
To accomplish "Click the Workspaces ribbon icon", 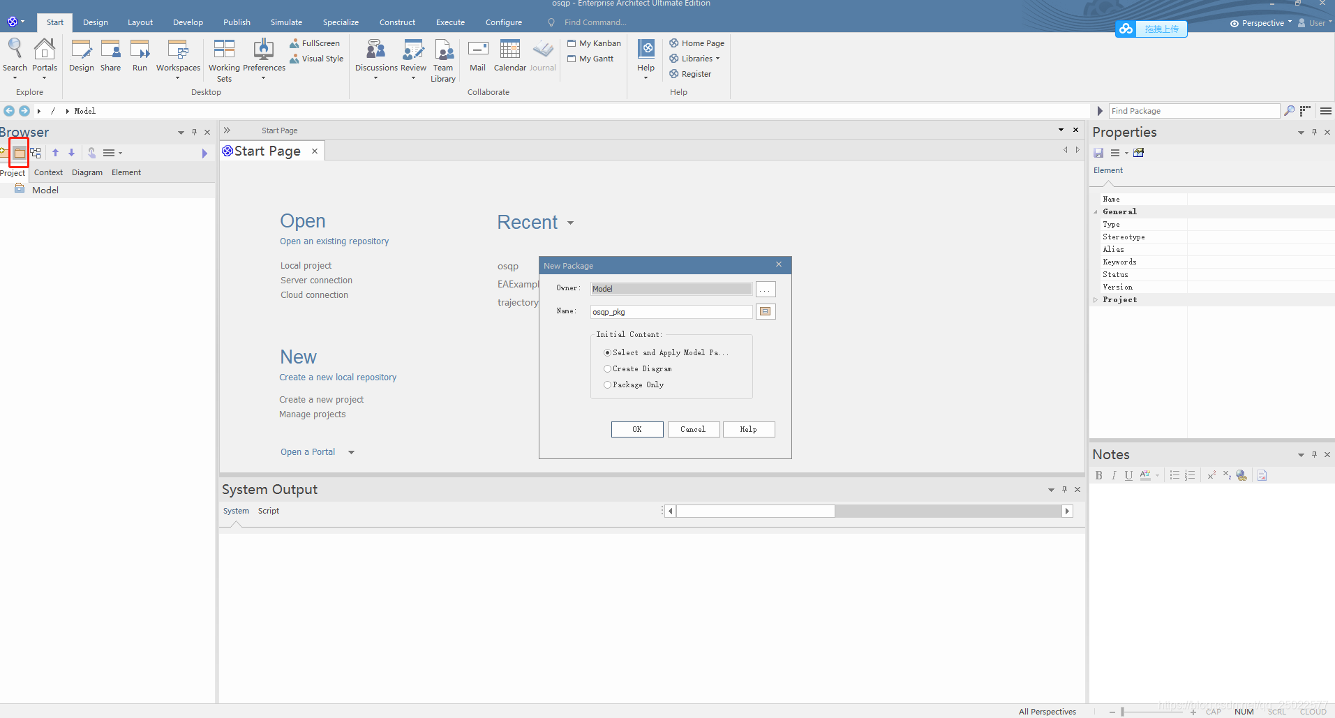I will (x=178, y=56).
